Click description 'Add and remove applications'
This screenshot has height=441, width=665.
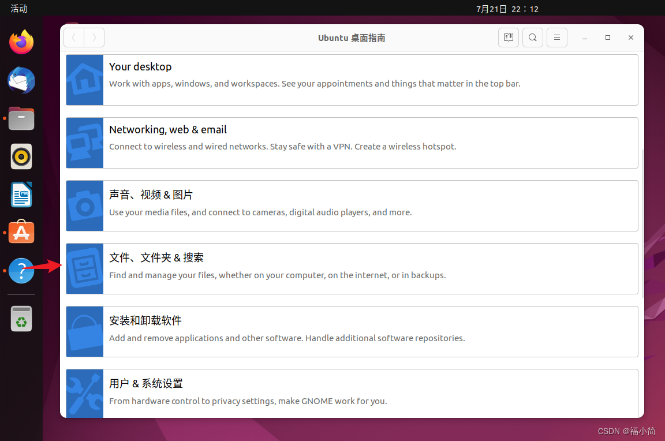pos(287,338)
